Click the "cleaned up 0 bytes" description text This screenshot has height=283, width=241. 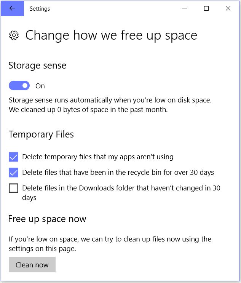(x=88, y=110)
